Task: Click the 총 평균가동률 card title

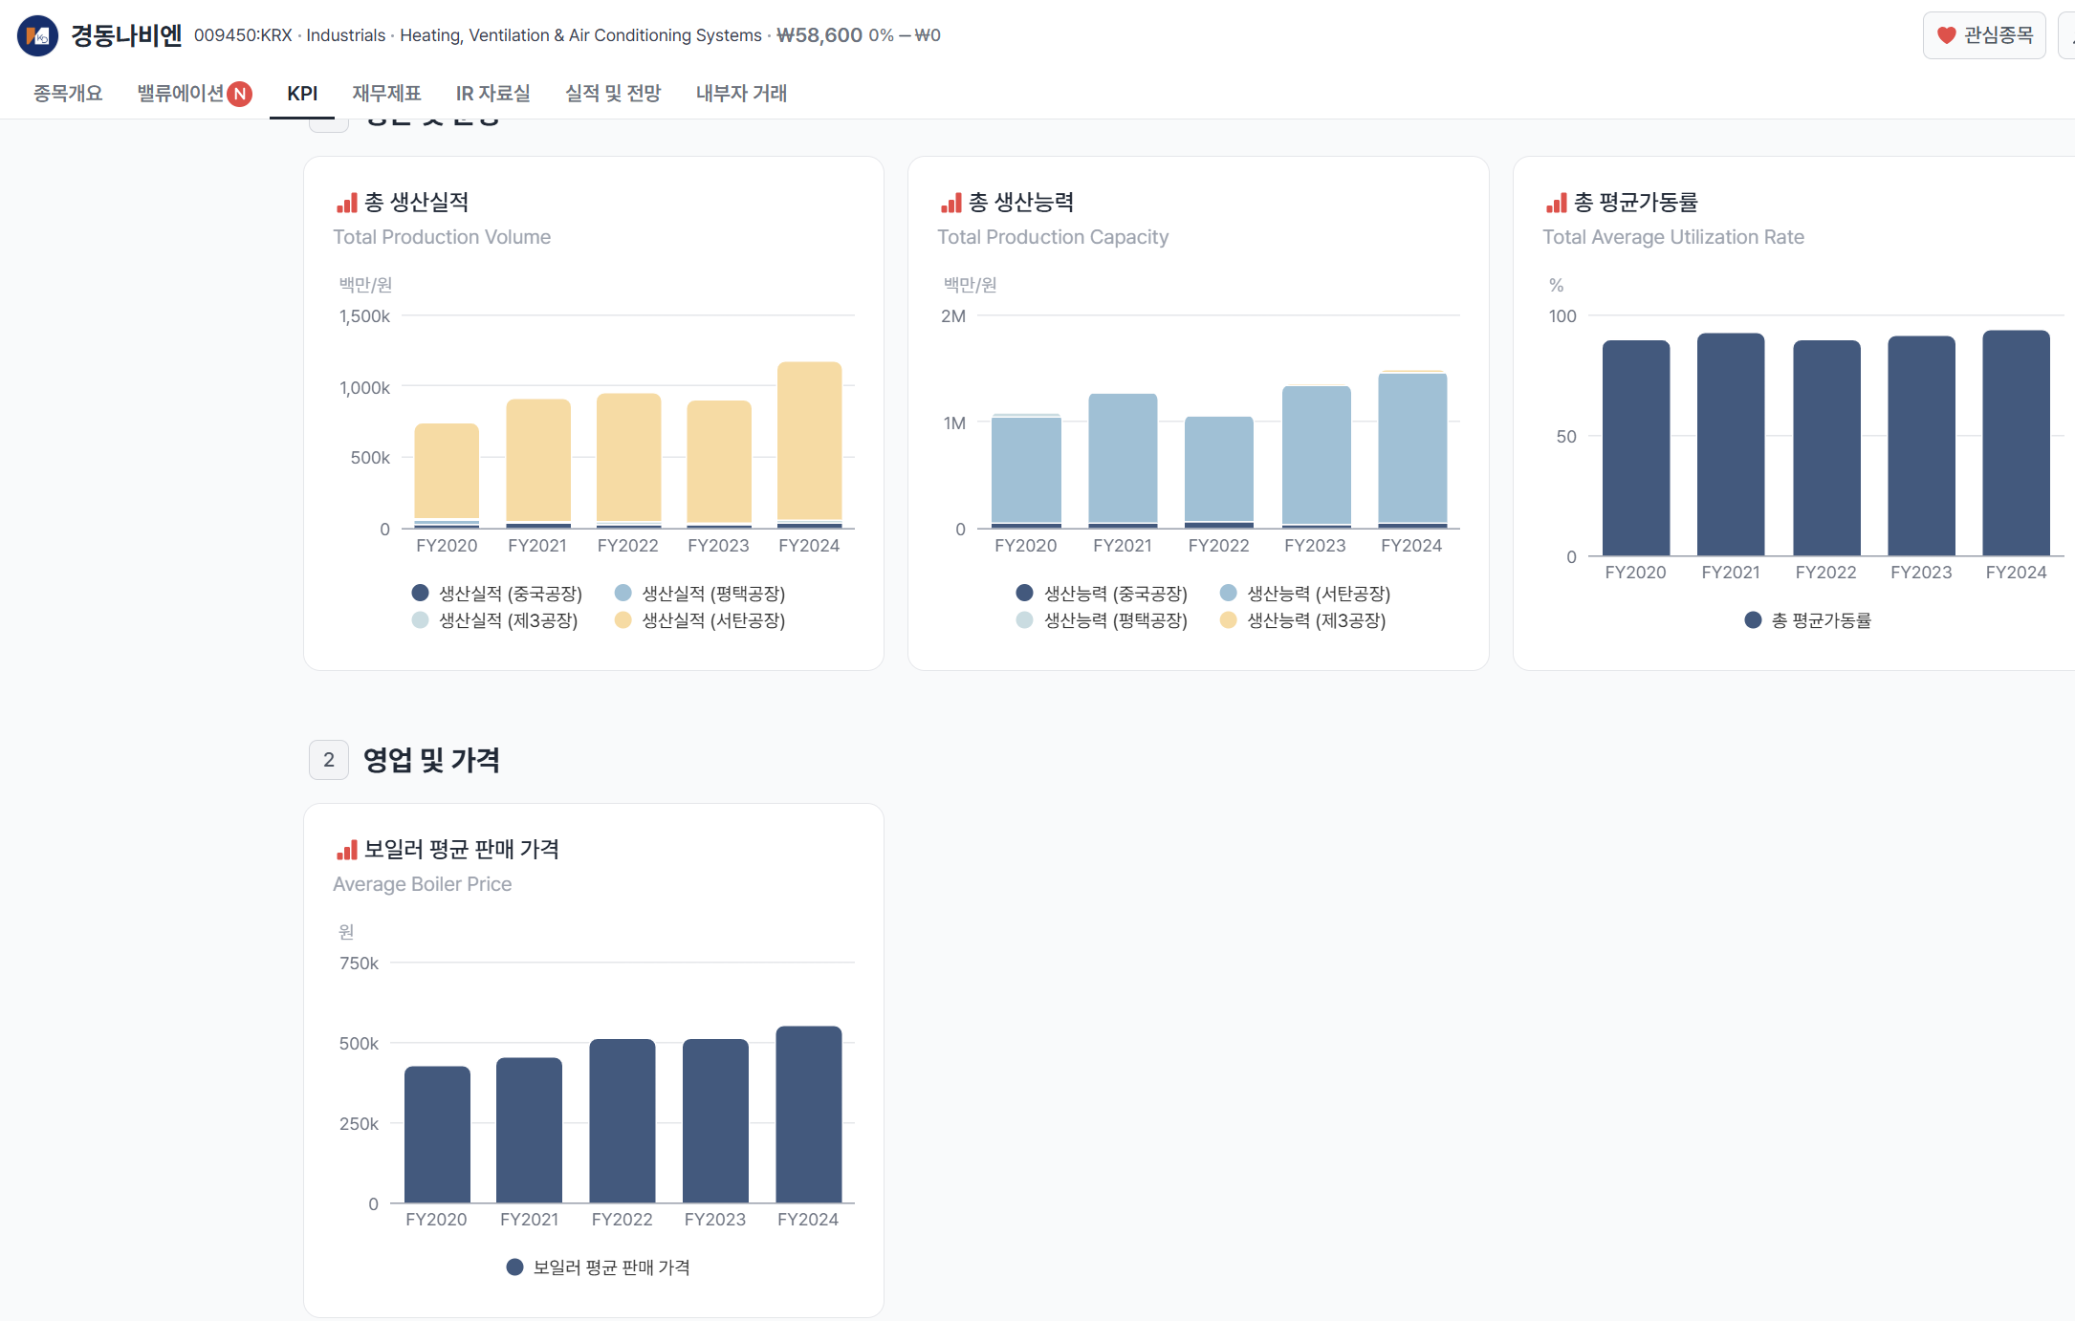Action: coord(1636,203)
